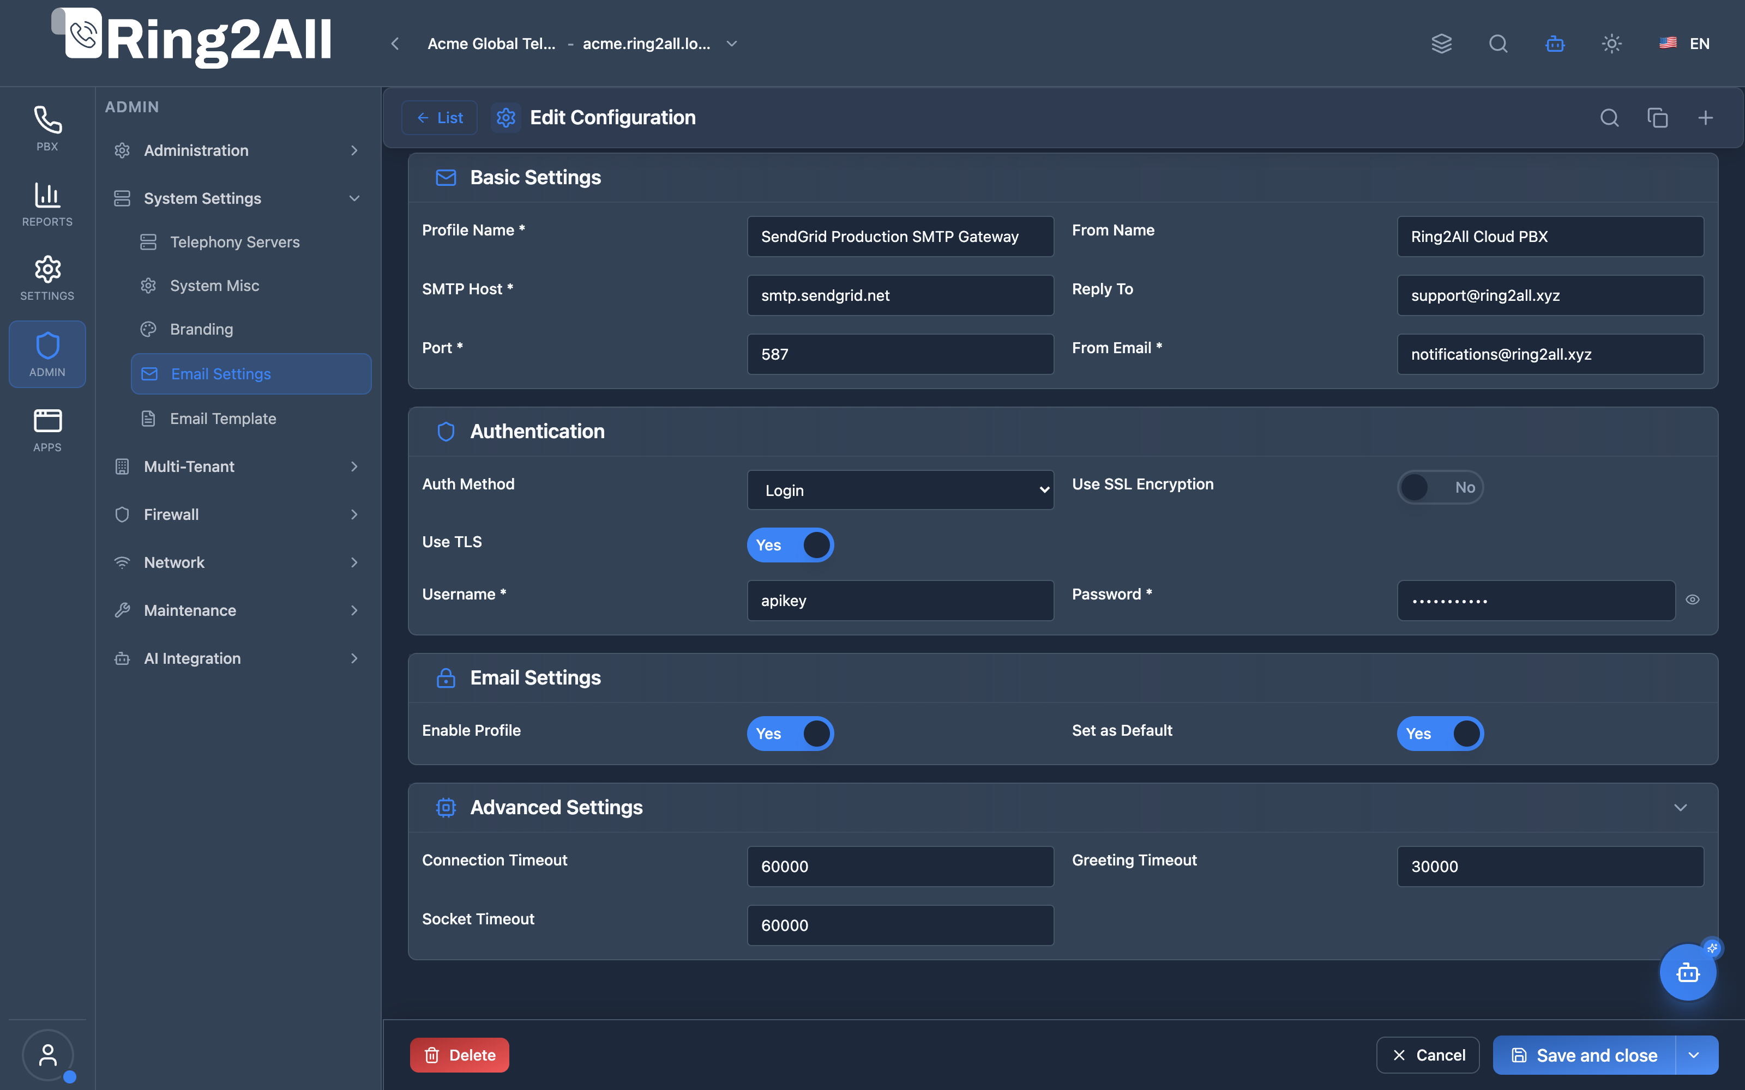
Task: Toggle Use SSL Encryption switch
Action: point(1440,487)
